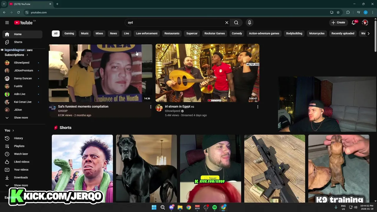The height and width of the screenshot is (212, 377).
Task: Open Spotify from the taskbar
Action: pyautogui.click(x=215, y=207)
